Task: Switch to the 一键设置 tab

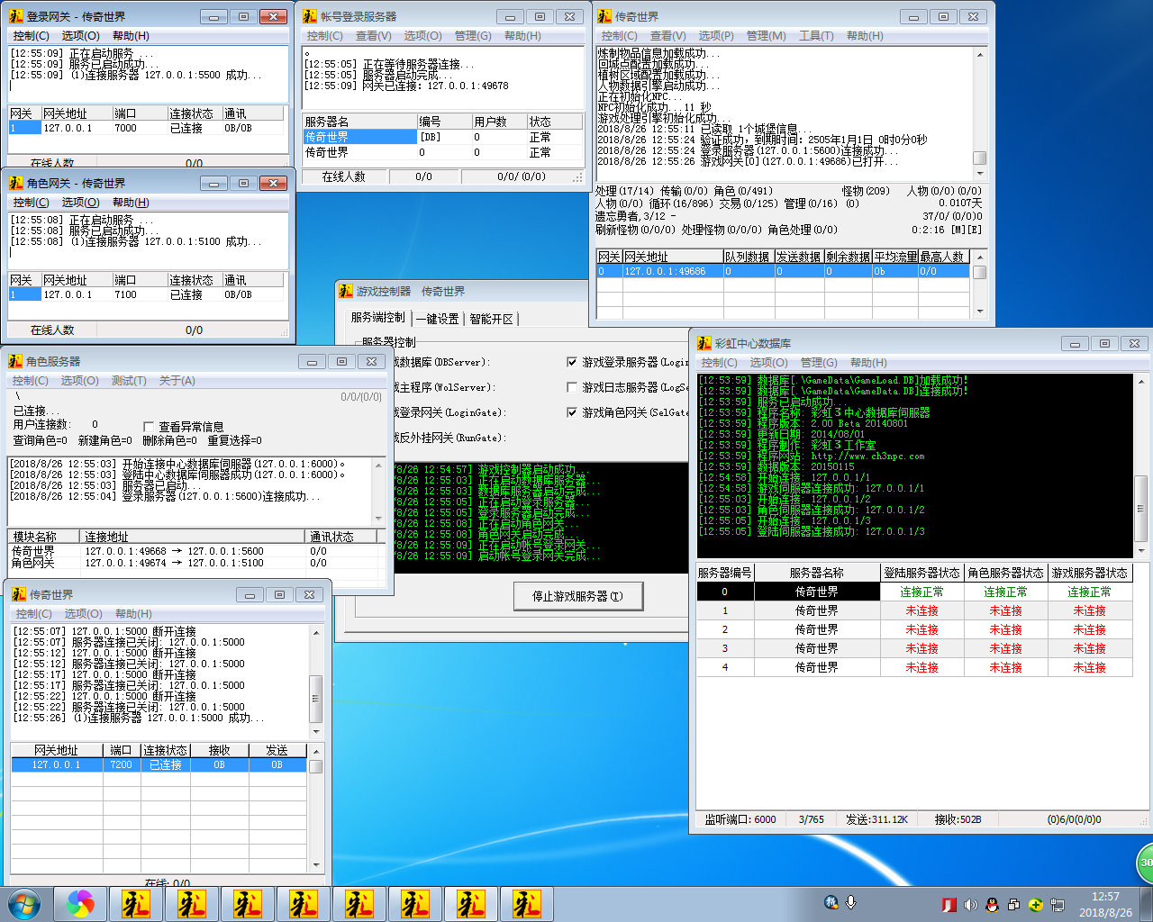Action: [438, 319]
